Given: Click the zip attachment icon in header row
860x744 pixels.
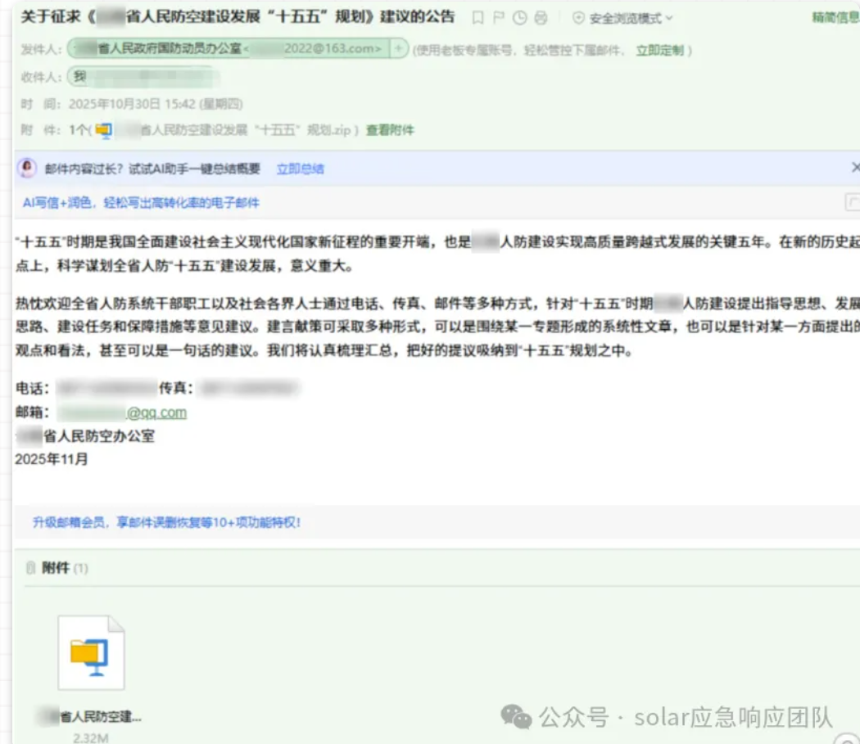Looking at the screenshot, I should coord(103,130).
